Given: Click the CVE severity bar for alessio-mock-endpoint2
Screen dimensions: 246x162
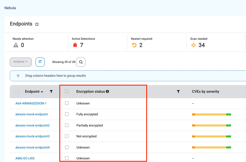Looking at the screenshot, I should (212, 125).
